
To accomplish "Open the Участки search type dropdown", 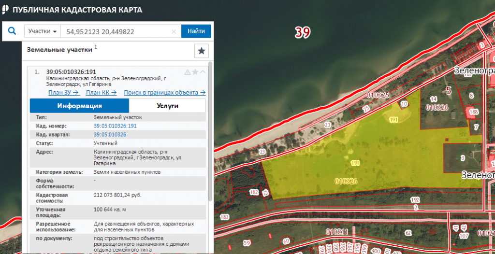I will (42, 31).
